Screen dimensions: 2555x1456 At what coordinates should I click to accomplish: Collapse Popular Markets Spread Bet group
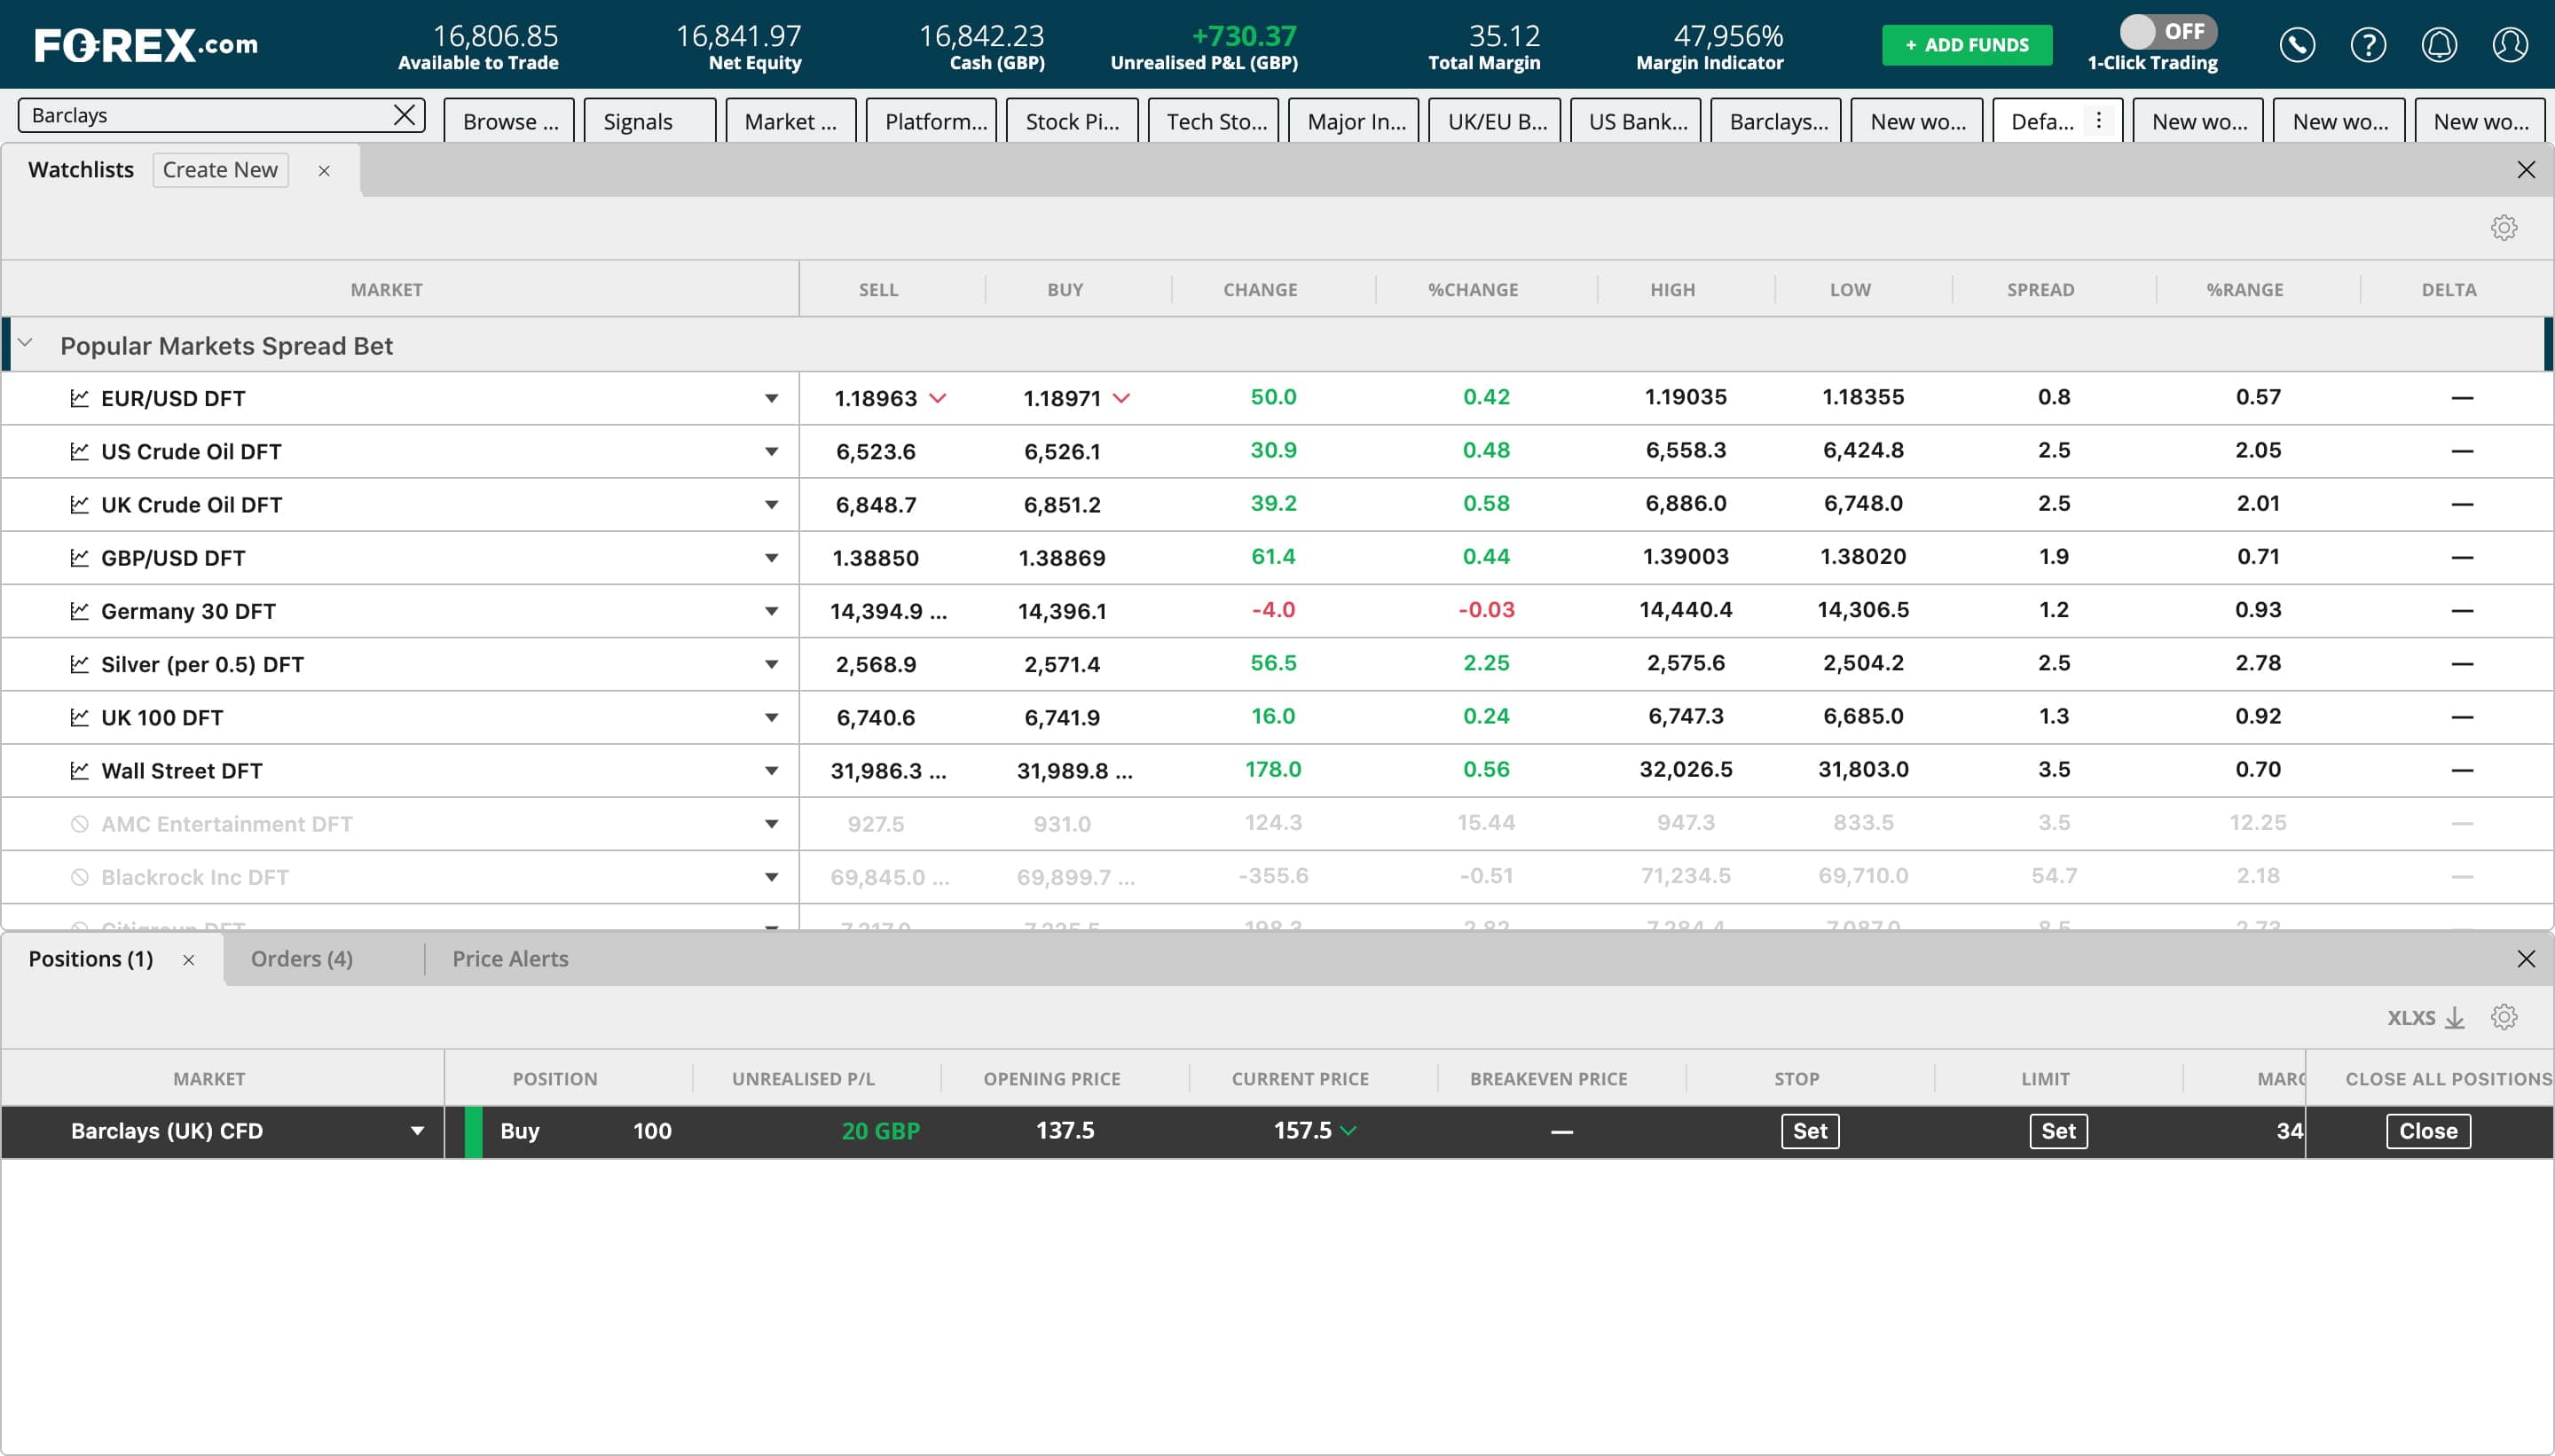click(x=25, y=343)
